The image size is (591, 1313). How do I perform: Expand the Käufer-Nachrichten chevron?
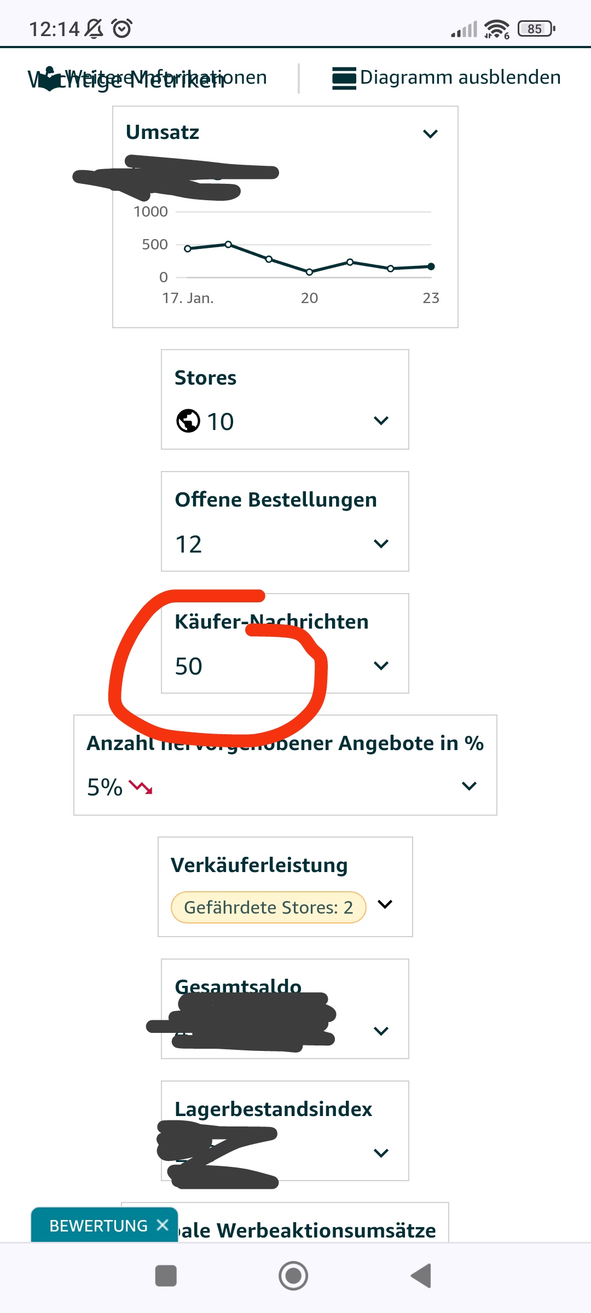(x=381, y=665)
